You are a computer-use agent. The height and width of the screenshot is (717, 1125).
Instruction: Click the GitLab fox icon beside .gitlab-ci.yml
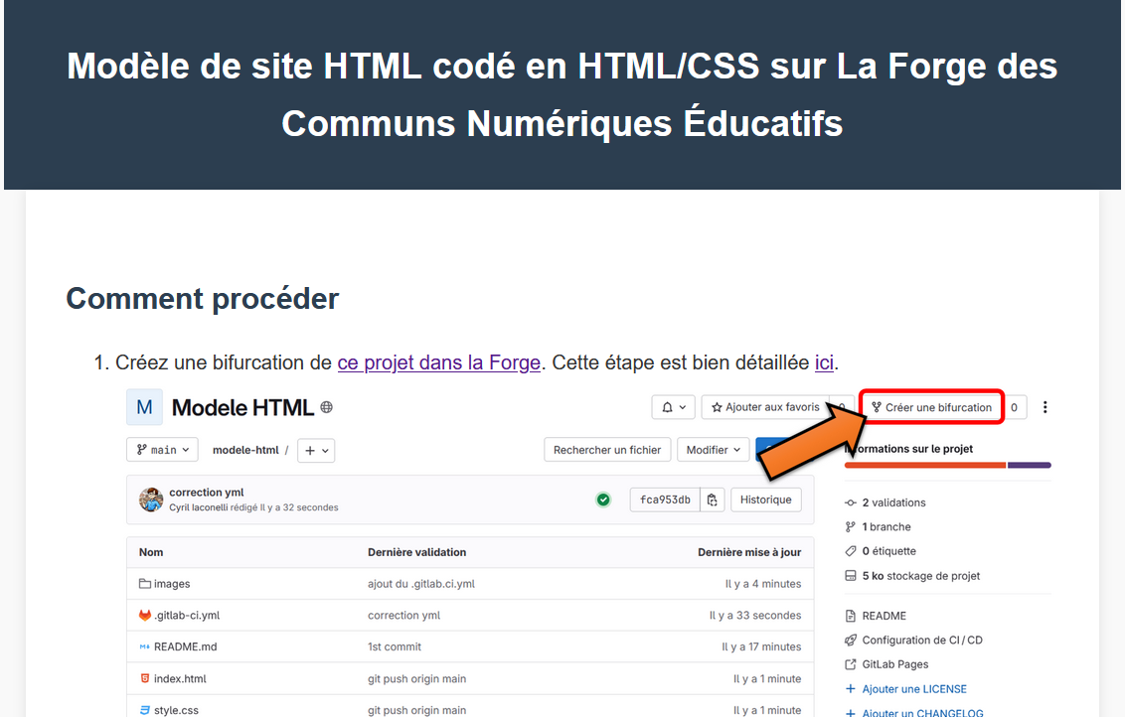(x=145, y=615)
